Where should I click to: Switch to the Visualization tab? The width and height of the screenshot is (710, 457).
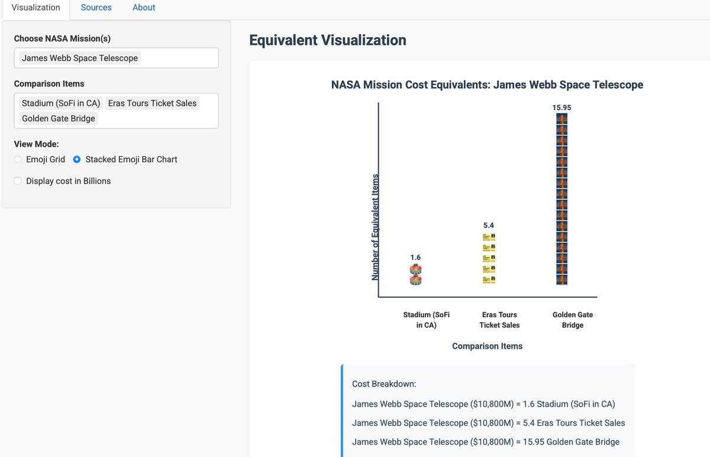tap(35, 8)
